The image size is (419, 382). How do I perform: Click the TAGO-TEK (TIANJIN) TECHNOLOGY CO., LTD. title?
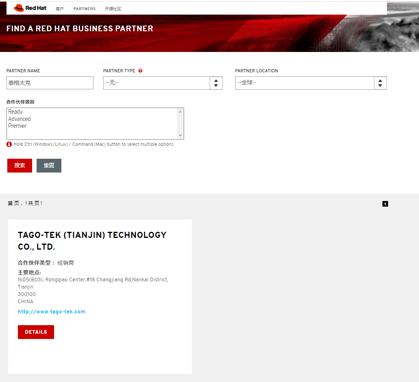92,241
